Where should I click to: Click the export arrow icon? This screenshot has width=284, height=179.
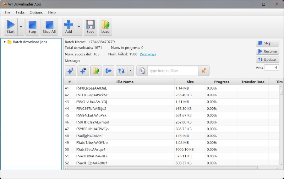click(x=109, y=71)
